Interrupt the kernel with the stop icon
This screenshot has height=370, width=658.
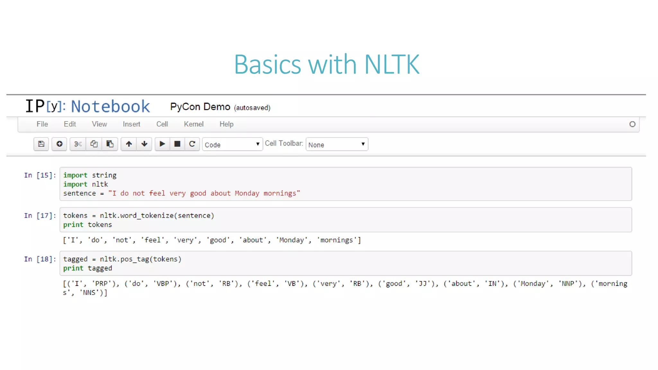[177, 144]
